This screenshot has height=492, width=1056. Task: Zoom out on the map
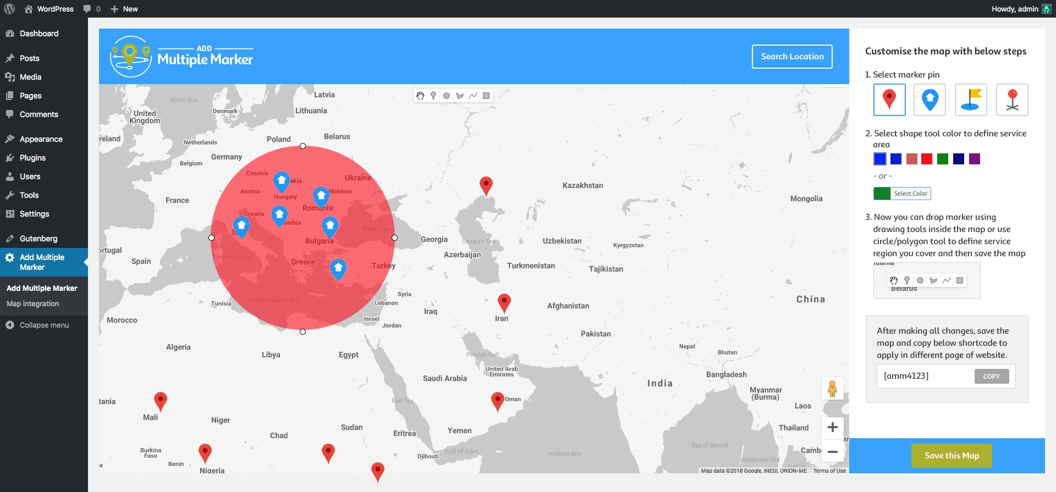(833, 452)
